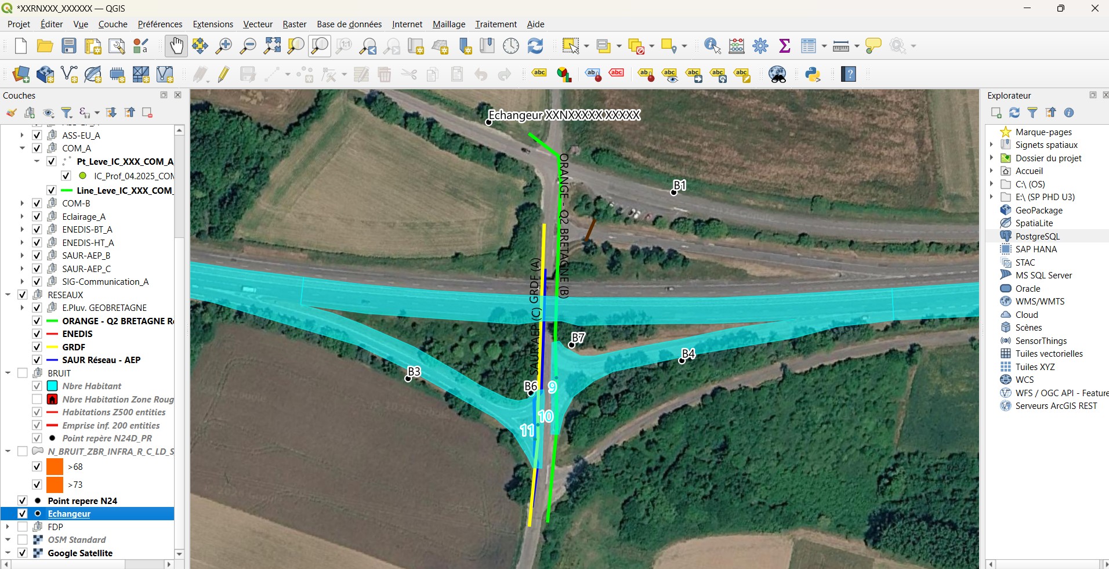The height and width of the screenshot is (569, 1109).
Task: Click the Save Project floppy icon
Action: (x=69, y=46)
